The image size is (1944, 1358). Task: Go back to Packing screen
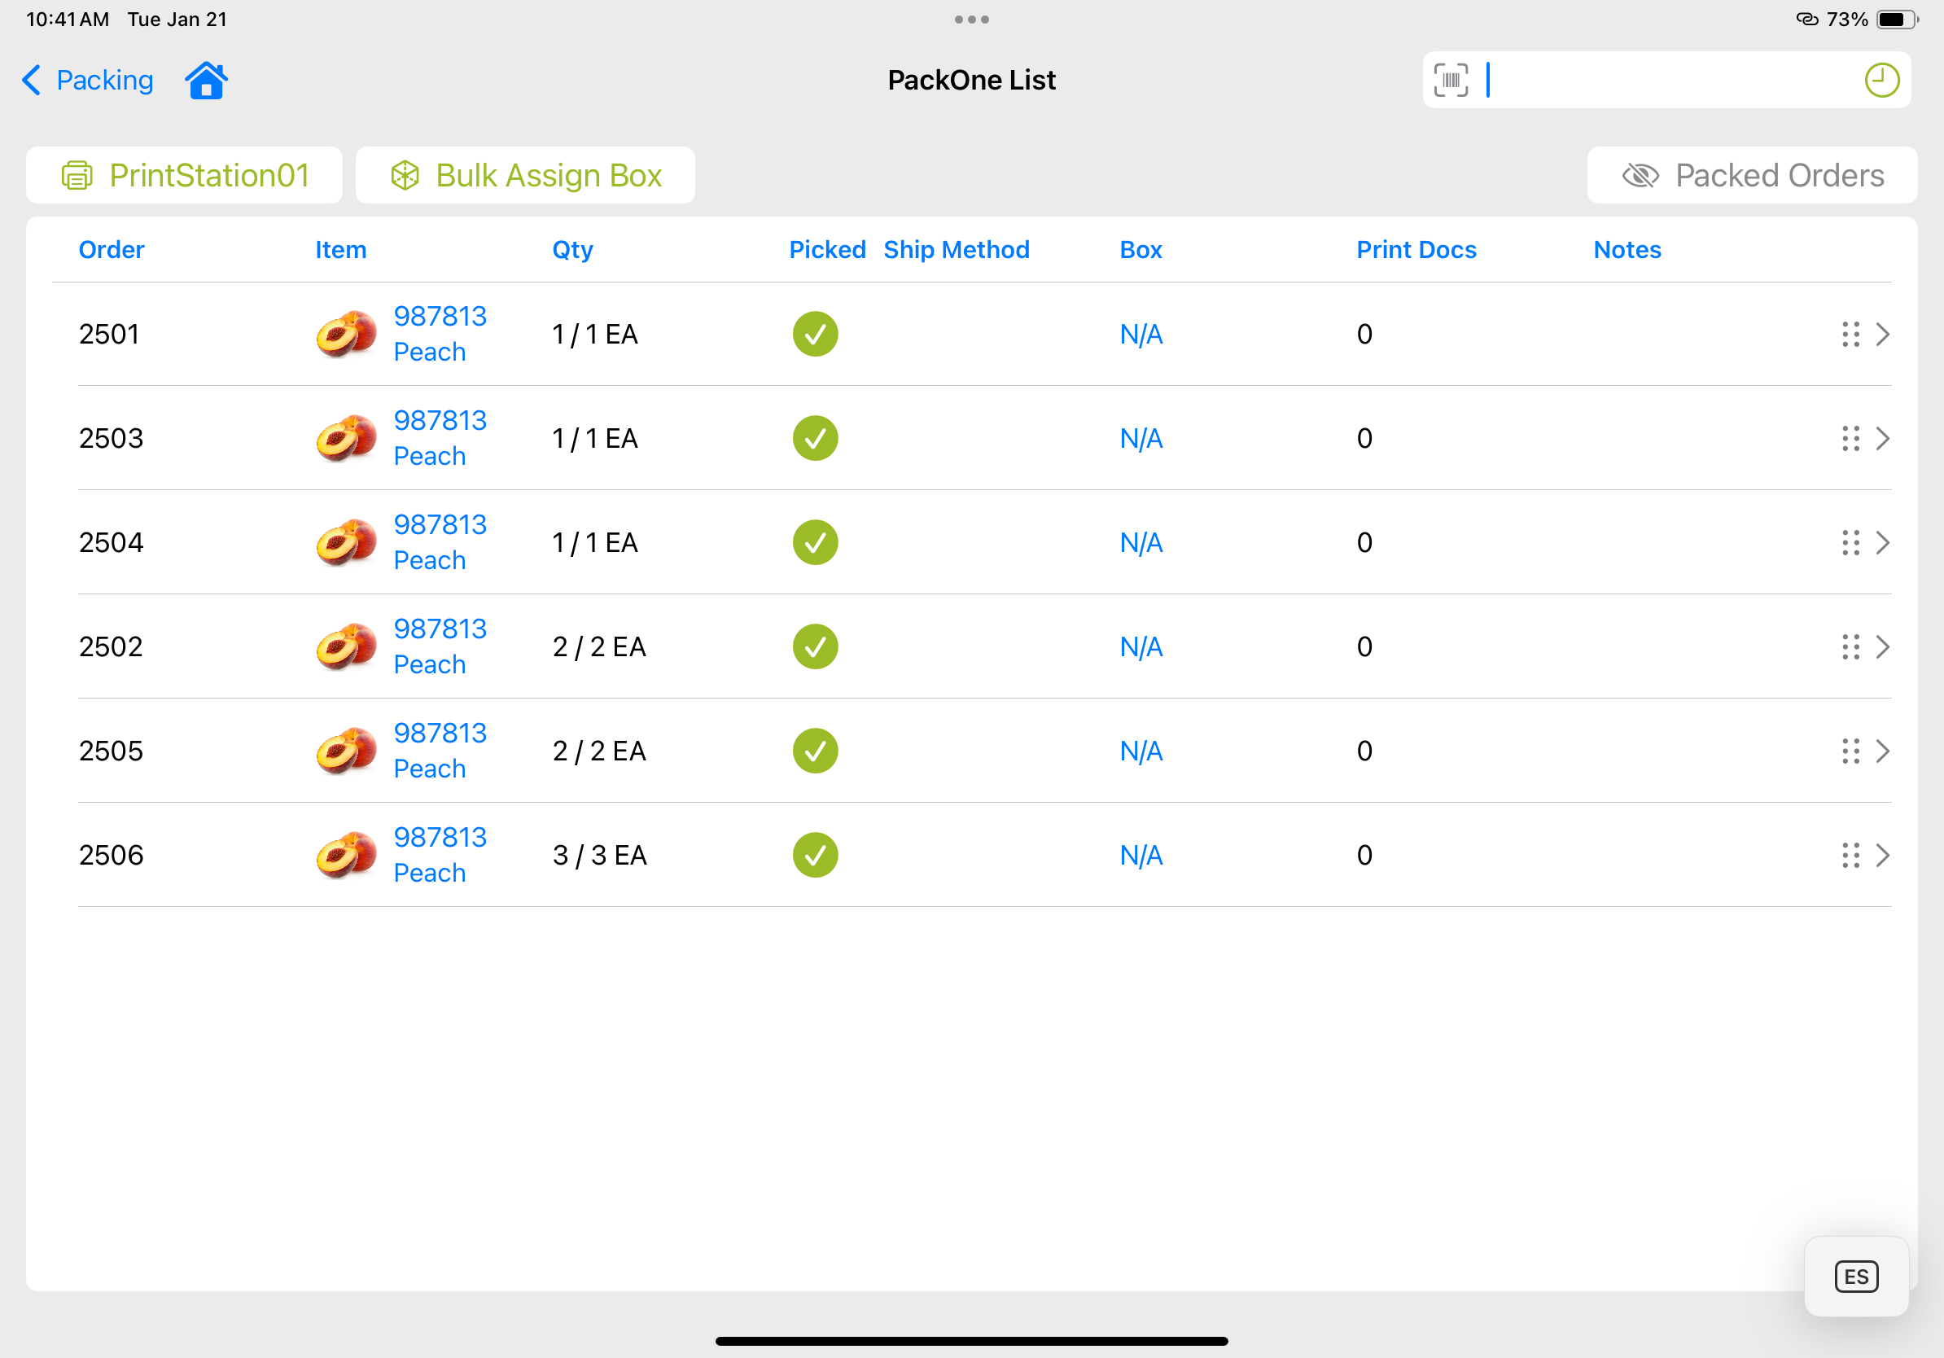88,81
